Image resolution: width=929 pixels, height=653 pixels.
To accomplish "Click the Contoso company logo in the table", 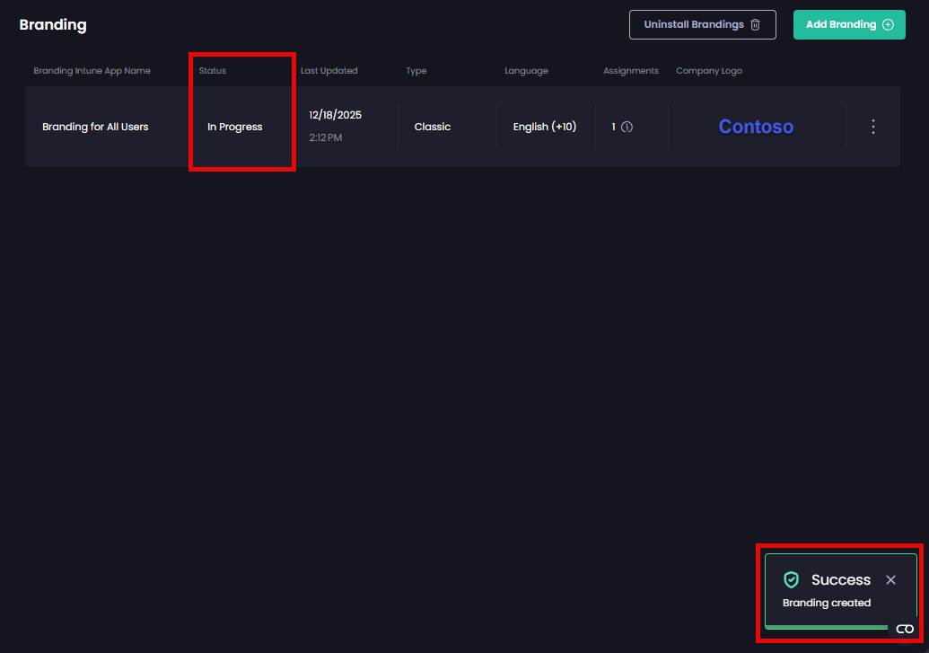I will (756, 127).
